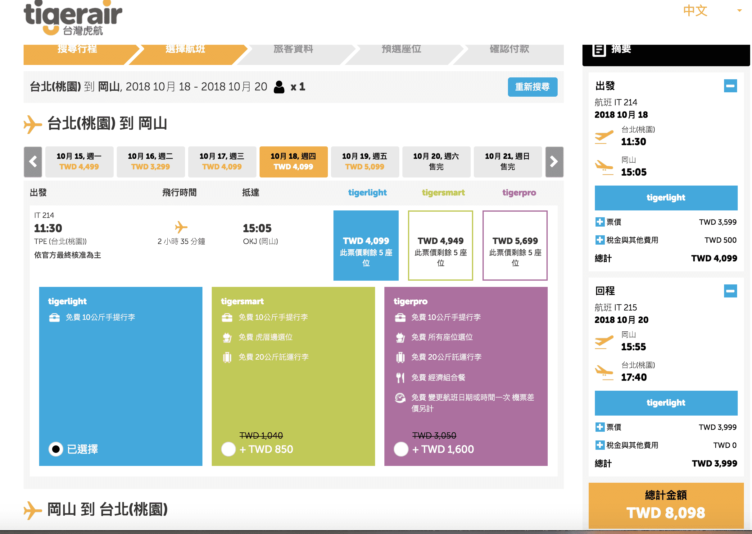Viewport: 752px width, 534px height.
Task: Click struck-through TWD 3,050 price
Action: tap(434, 435)
